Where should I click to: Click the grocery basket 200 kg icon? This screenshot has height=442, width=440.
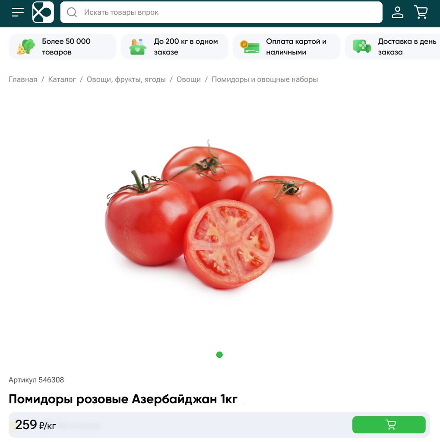(x=138, y=47)
